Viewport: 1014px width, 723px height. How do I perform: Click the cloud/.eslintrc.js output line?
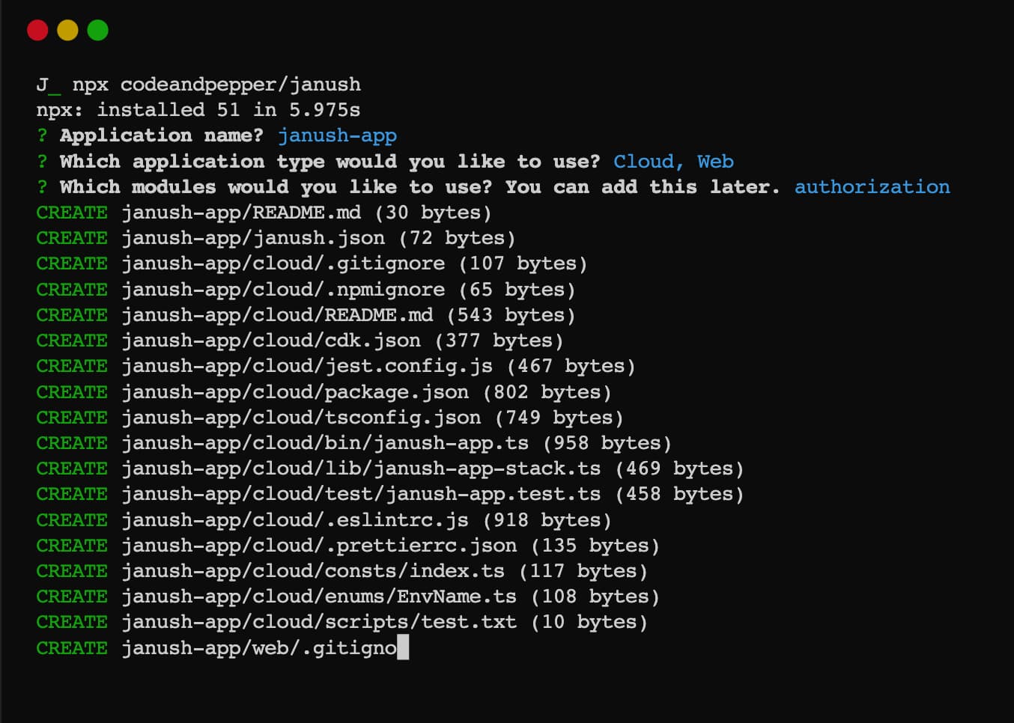coord(365,520)
